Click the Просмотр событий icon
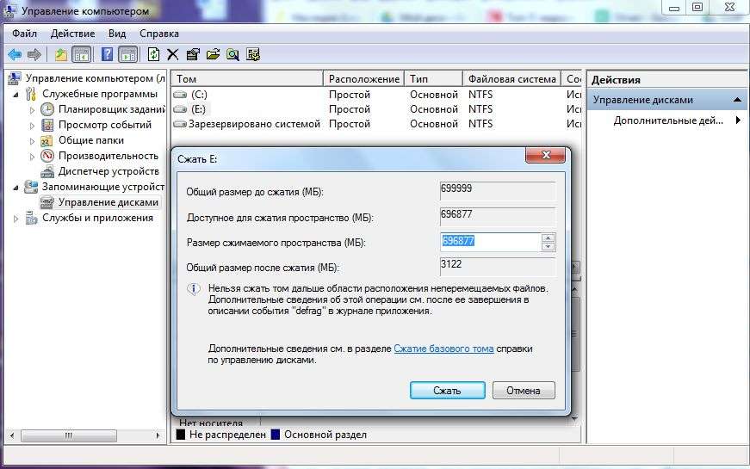 (47, 125)
